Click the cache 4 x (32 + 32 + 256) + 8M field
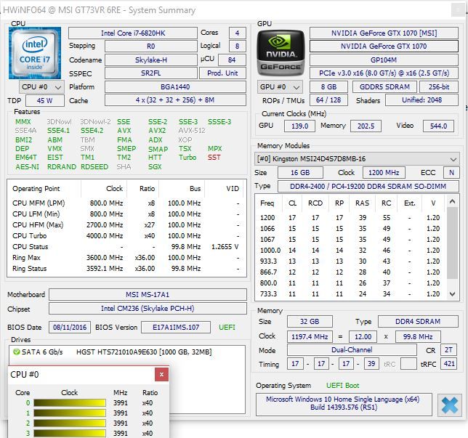468x438 pixels. (175, 100)
